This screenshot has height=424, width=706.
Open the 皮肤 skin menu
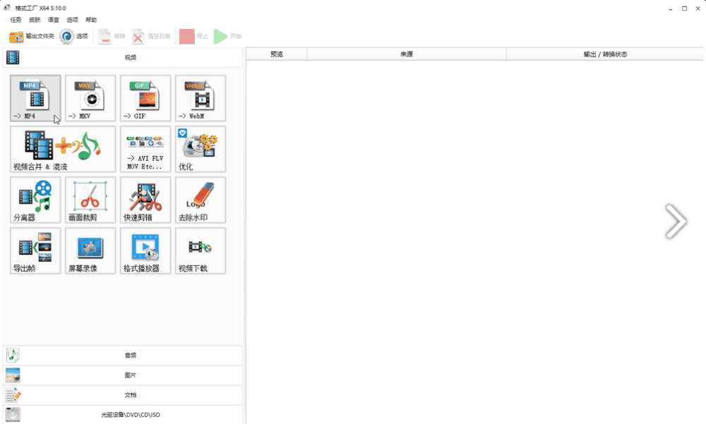35,20
